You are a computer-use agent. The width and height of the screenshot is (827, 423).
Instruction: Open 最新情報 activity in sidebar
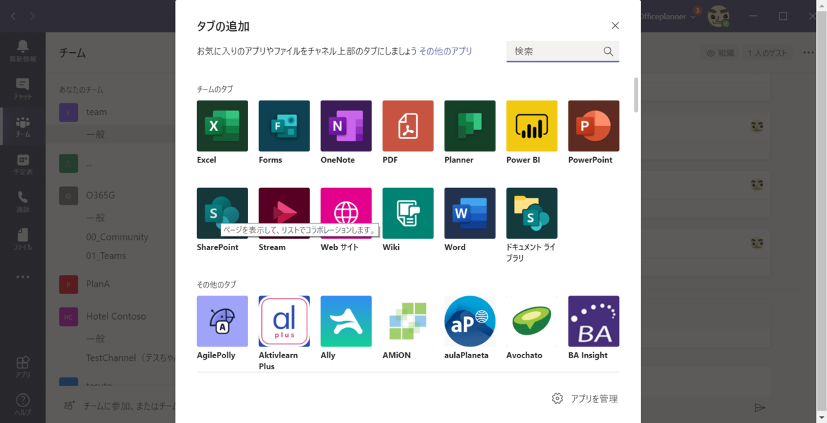[x=23, y=51]
